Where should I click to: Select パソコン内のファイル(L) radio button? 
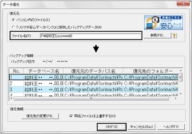(x=13, y=20)
